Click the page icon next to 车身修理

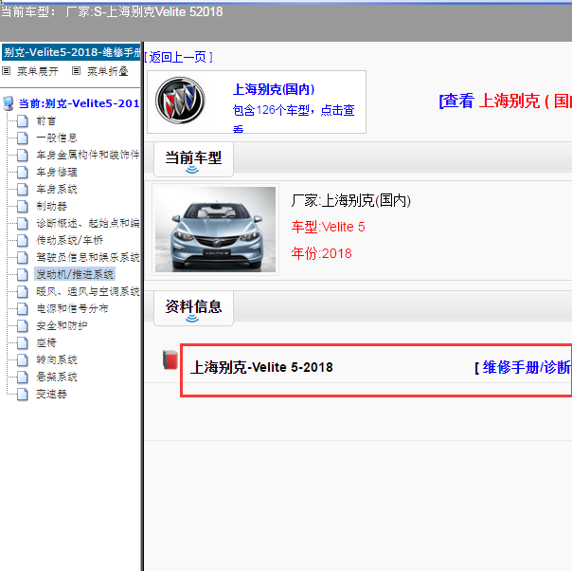tap(22, 172)
